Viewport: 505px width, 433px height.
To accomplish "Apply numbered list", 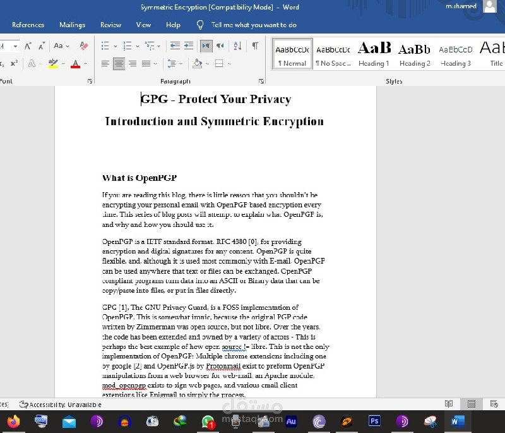I will point(128,46).
